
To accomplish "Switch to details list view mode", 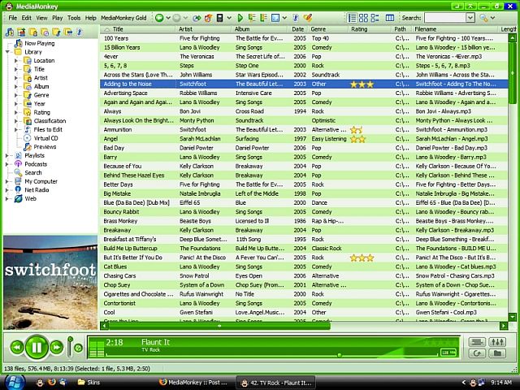I will click(352, 18).
